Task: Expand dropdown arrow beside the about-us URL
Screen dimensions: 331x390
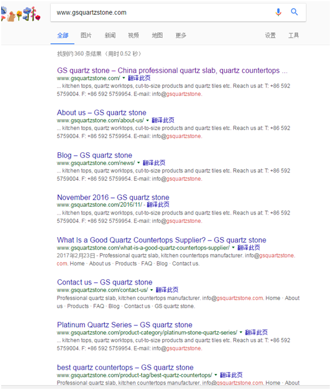Action: [x=147, y=120]
